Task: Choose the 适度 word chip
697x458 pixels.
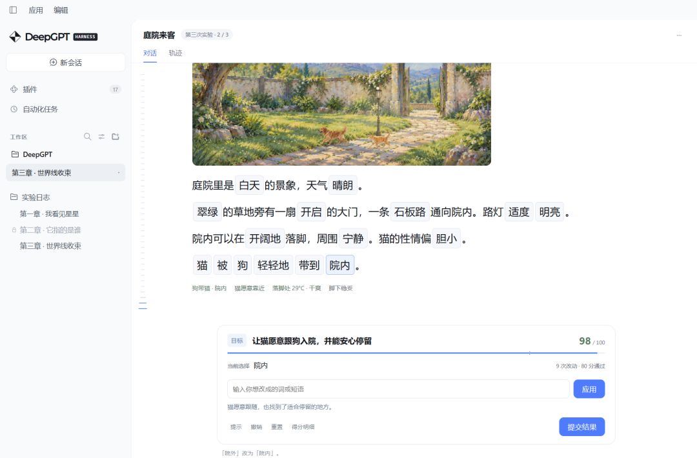Action: (519, 212)
